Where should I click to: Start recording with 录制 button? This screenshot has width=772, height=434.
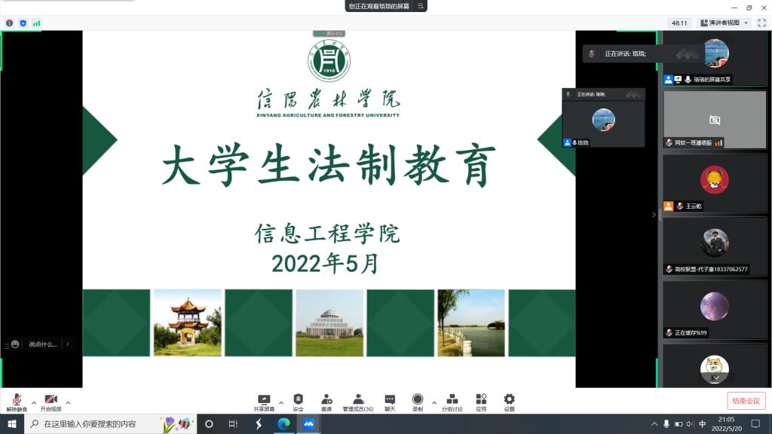[418, 402]
